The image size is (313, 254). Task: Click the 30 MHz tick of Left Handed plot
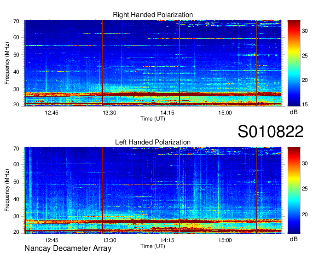(x=16, y=216)
